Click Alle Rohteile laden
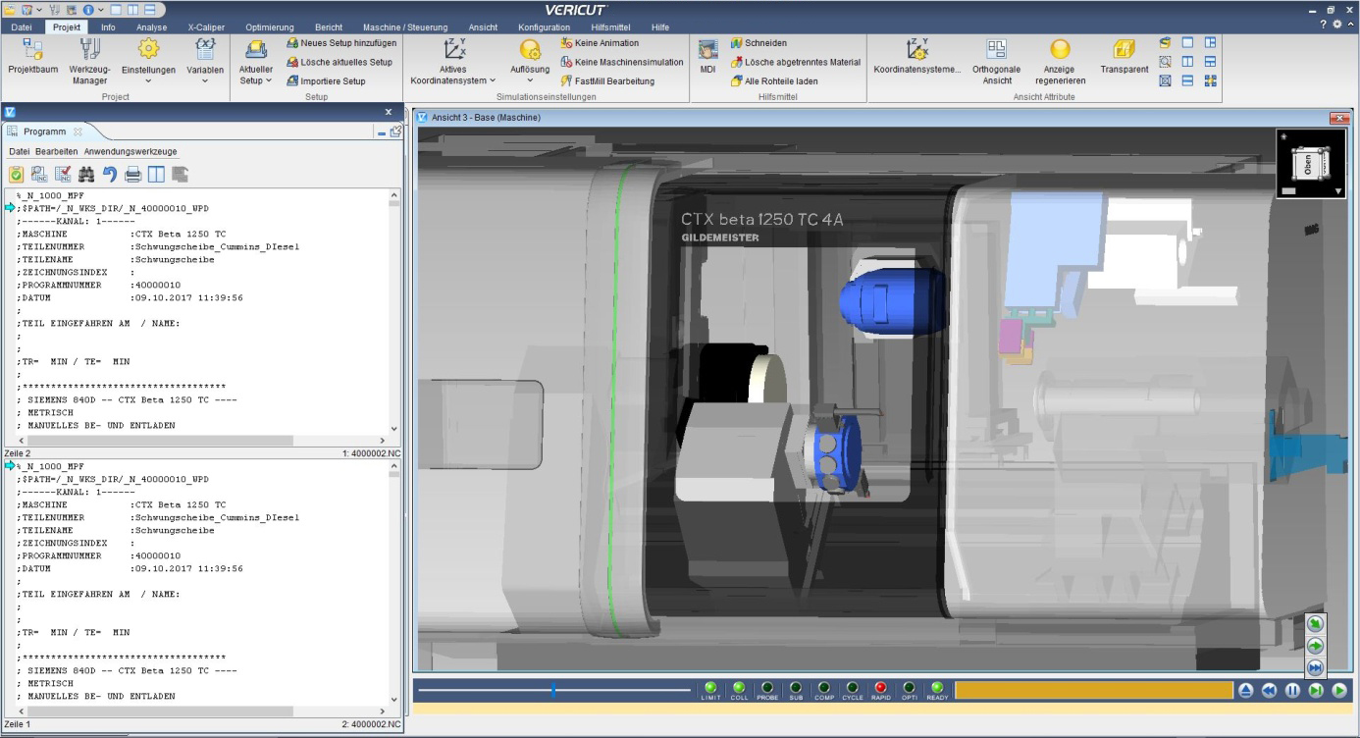This screenshot has width=1360, height=738. tap(773, 81)
